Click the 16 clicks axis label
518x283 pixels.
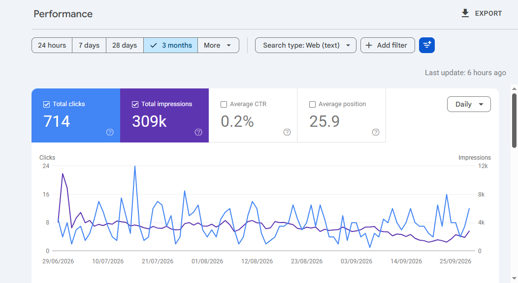[46, 195]
